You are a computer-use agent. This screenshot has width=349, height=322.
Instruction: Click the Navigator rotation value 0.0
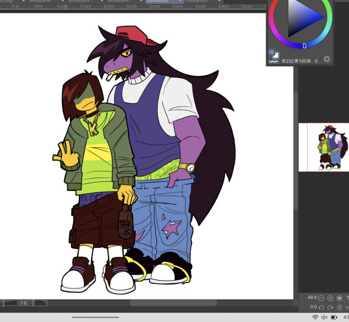313,307
